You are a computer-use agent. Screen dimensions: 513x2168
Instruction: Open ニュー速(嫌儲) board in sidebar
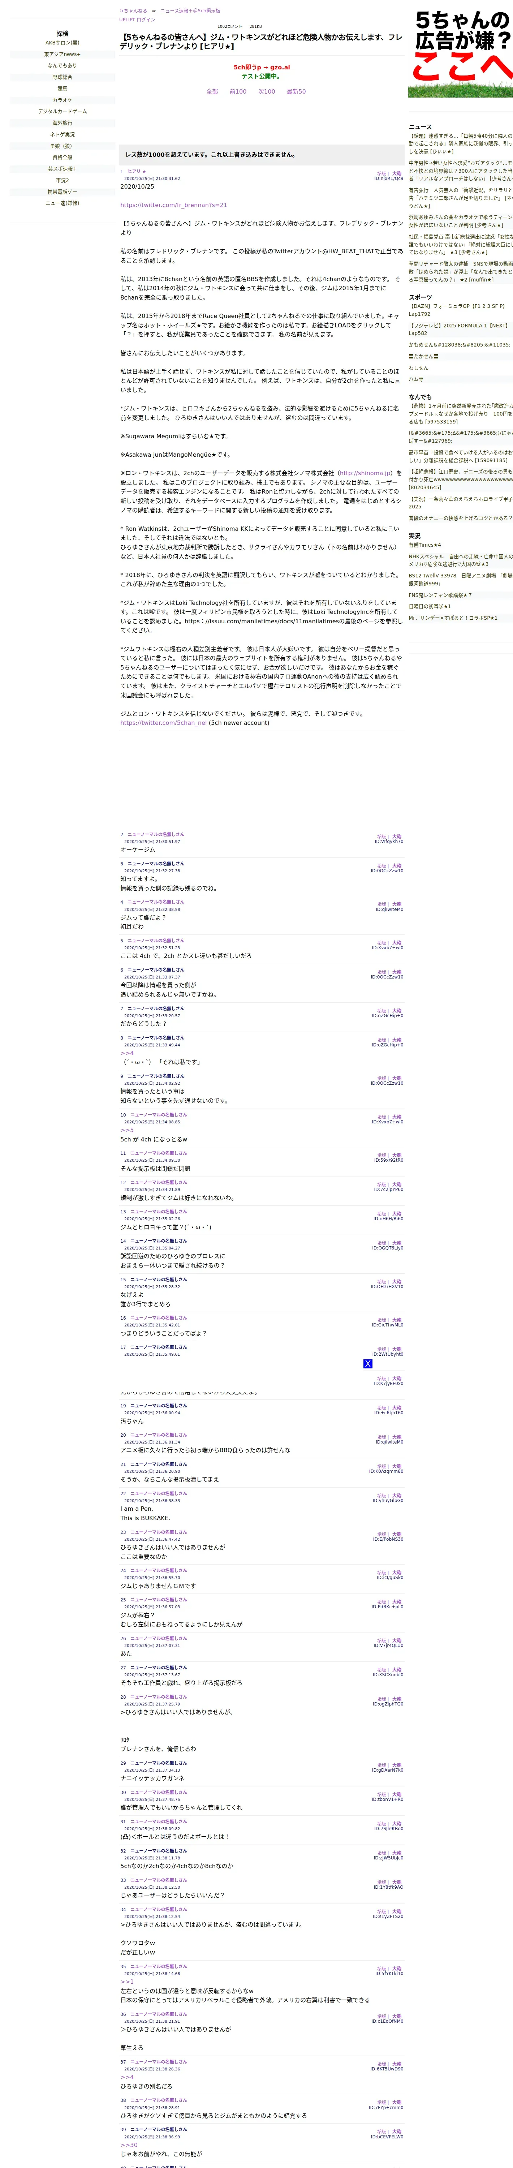[x=62, y=203]
